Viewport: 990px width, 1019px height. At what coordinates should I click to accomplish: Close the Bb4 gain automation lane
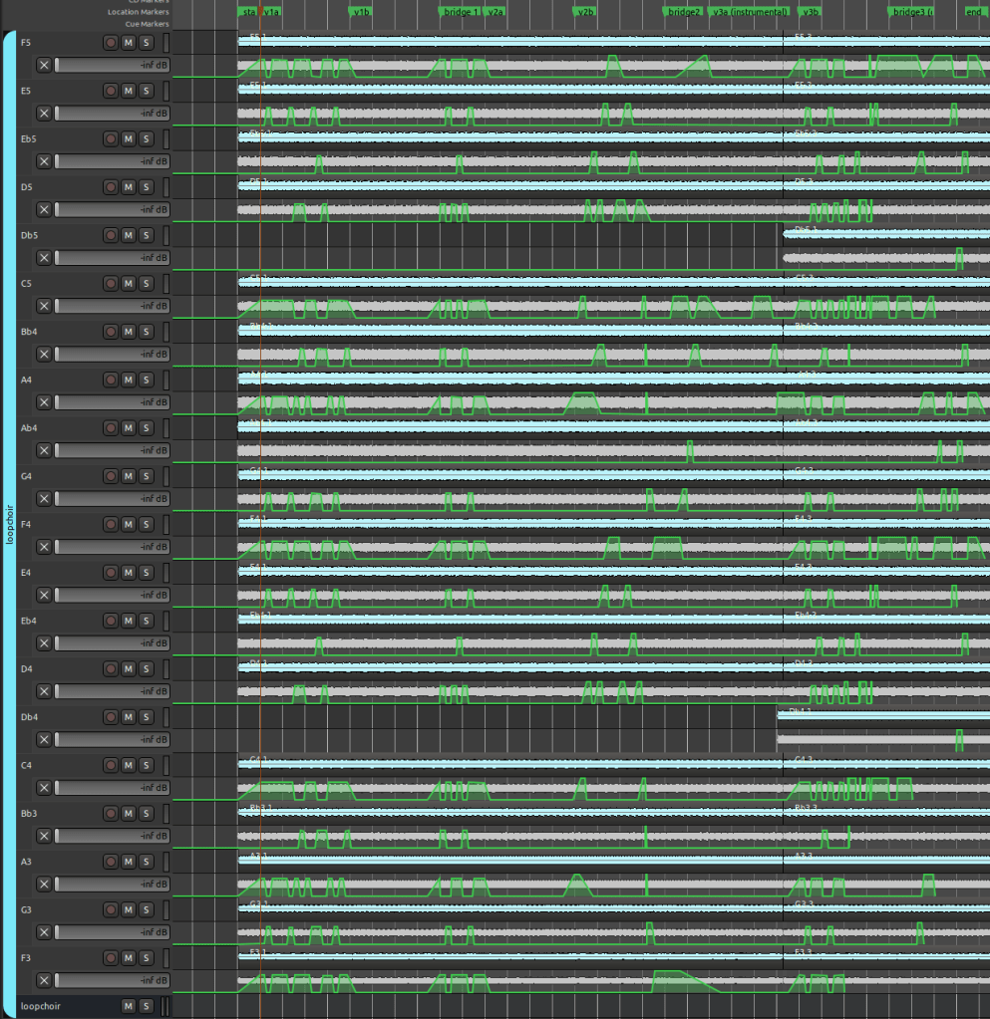44,354
